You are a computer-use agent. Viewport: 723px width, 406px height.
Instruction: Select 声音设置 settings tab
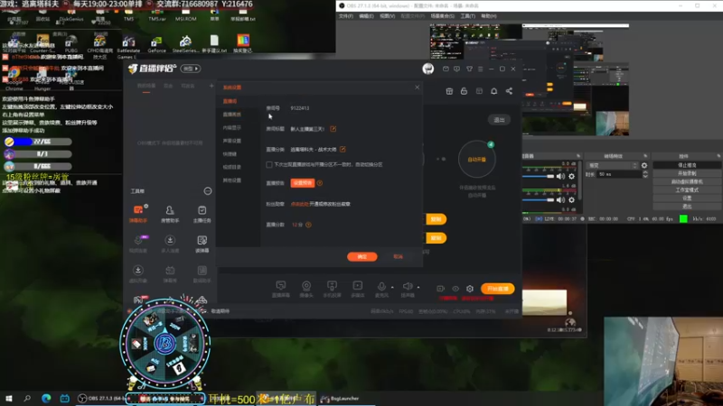click(x=232, y=141)
